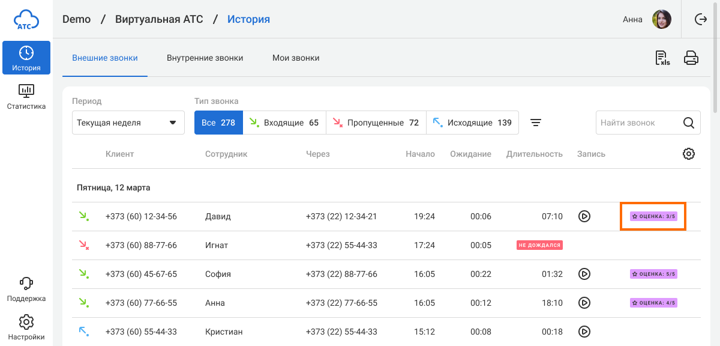Click the printer icon
The width and height of the screenshot is (720, 346).
[x=691, y=58]
